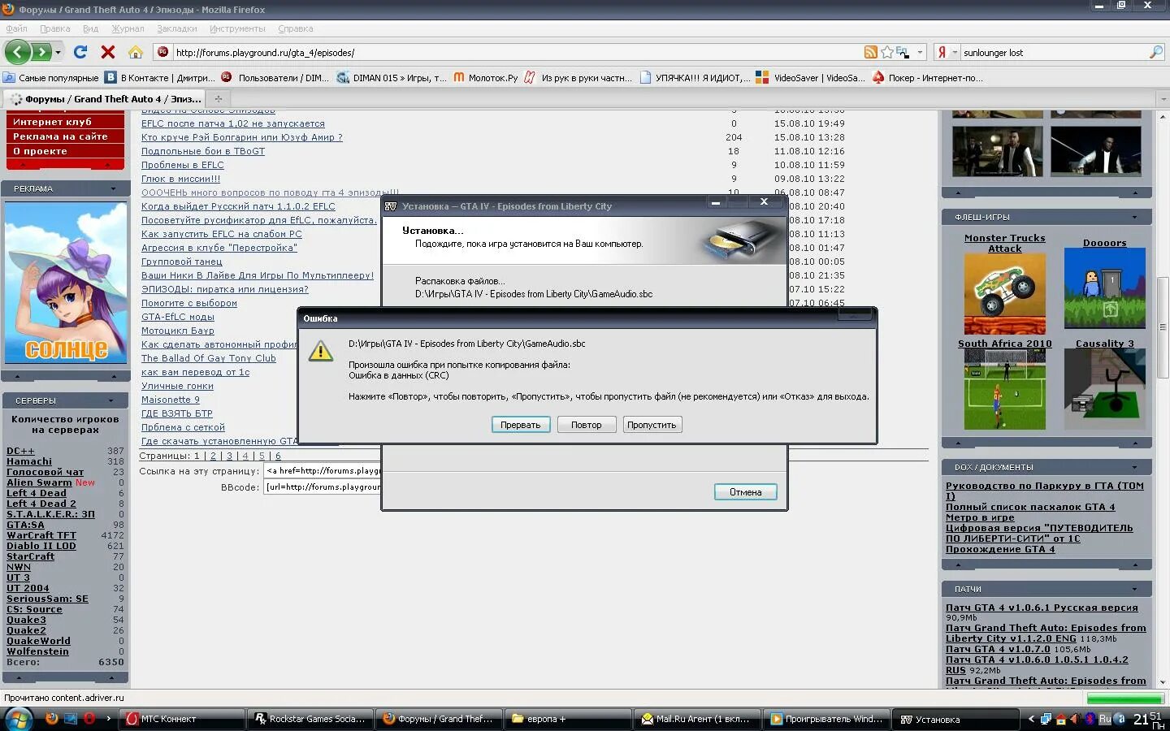
Task: Open thread Подпольные бои в TBoGT
Action: (203, 151)
